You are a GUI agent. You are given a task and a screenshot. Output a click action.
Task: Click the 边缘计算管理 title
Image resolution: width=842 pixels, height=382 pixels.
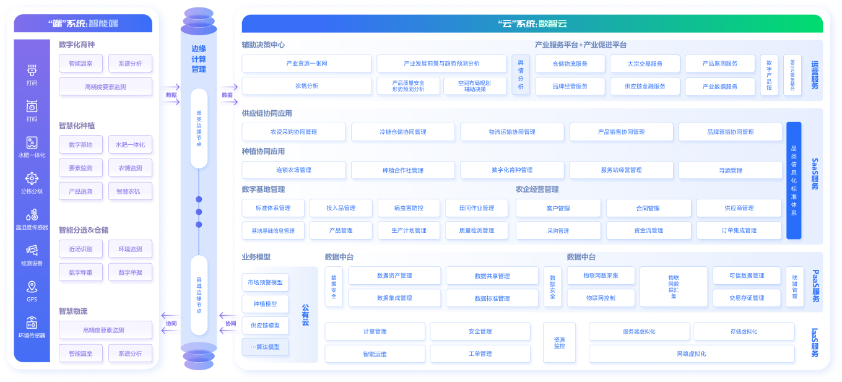click(x=199, y=59)
